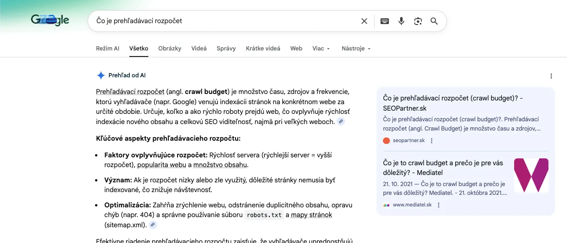Expand the Nástroje dropdown
This screenshot has height=243, width=567.
pos(356,49)
